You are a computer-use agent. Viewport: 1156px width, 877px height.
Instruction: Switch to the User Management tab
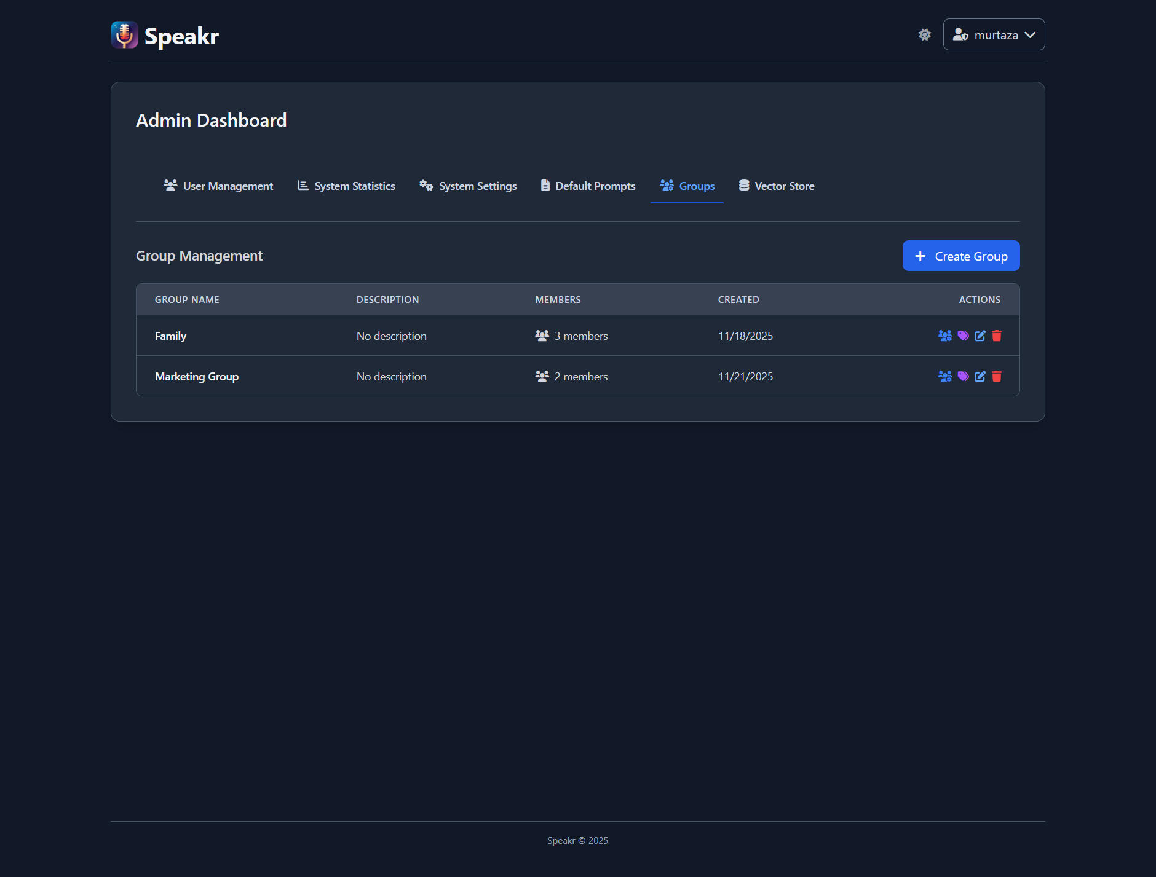click(x=218, y=186)
